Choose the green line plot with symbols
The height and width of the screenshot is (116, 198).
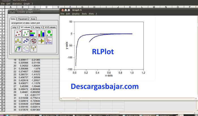[26, 33]
